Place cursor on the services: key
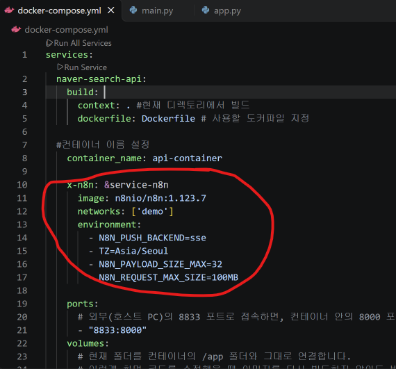396x369 pixels. pos(69,55)
